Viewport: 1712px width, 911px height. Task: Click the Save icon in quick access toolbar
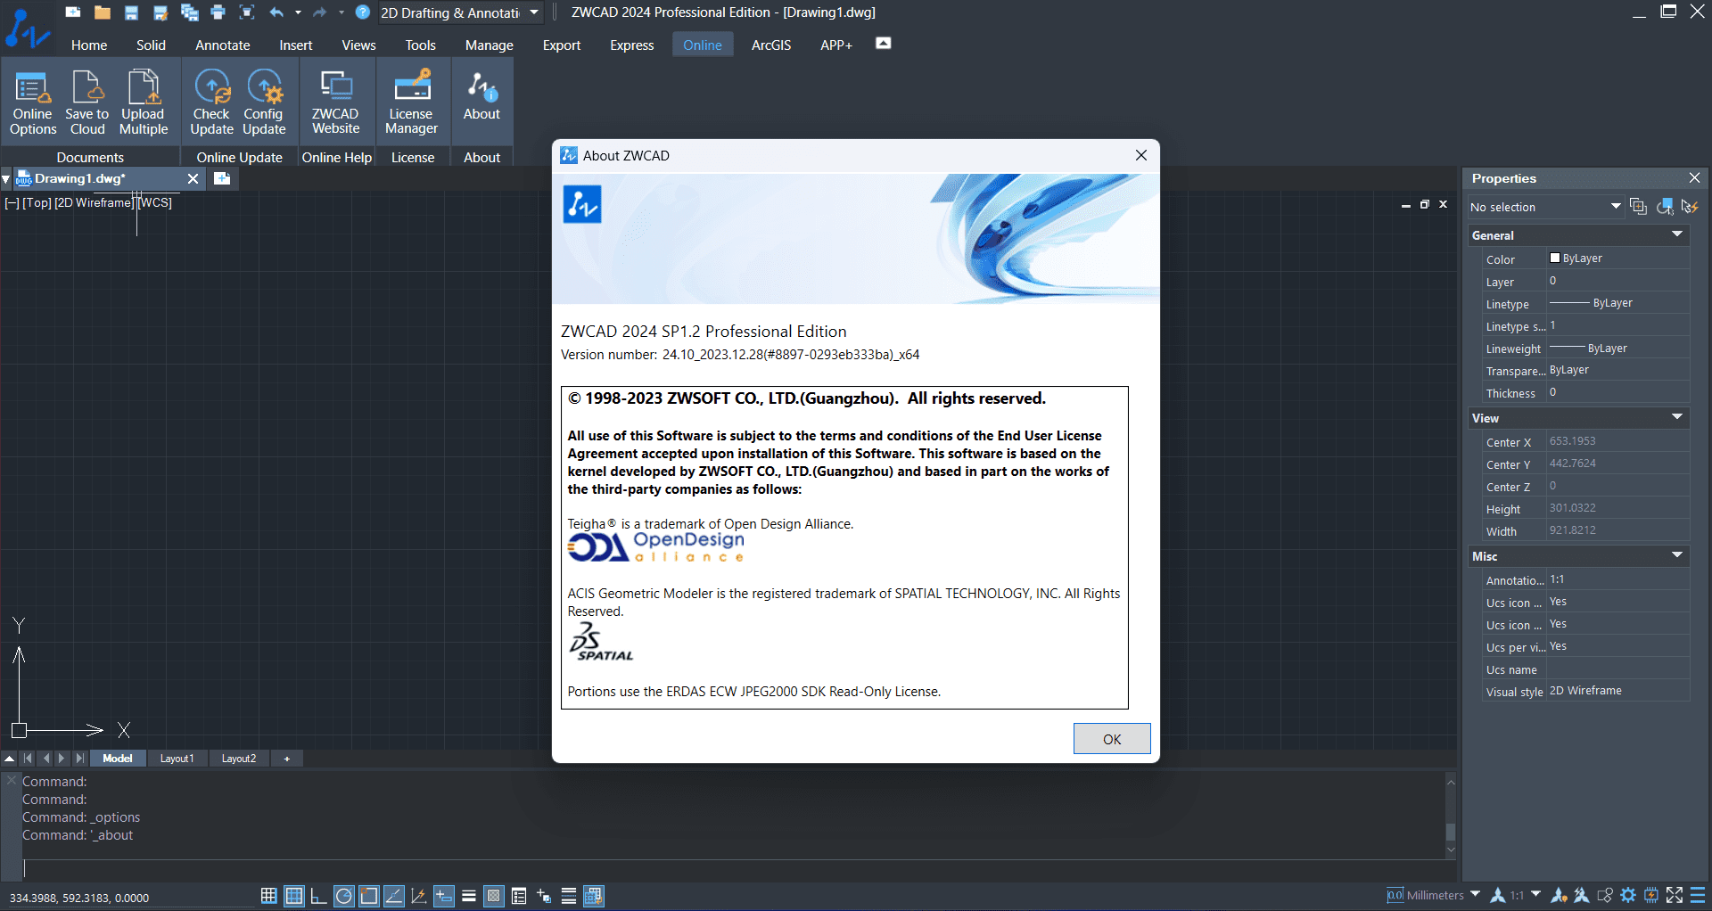(131, 12)
